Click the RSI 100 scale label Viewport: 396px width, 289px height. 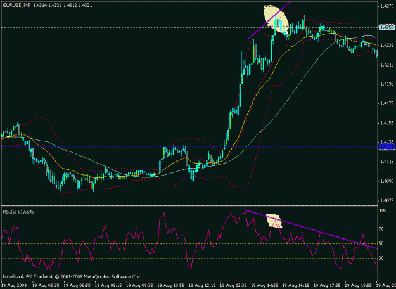384,210
